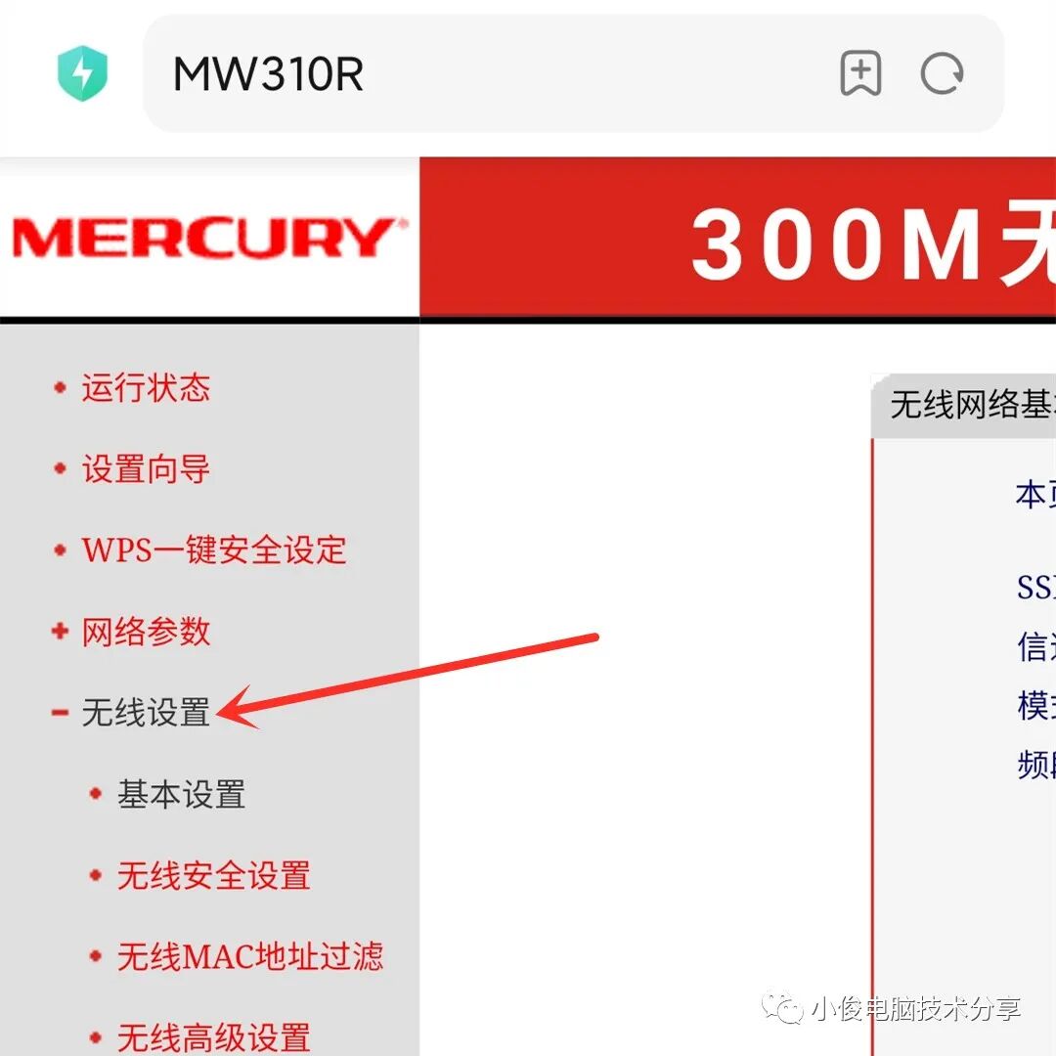Click the WeChat watermark logo icon
Screen dimensions: 1056x1056
click(x=783, y=1007)
